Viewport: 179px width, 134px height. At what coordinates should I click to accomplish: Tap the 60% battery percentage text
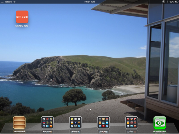[x=172, y=2]
